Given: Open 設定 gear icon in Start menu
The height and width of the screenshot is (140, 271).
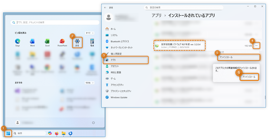Looking at the screenshot, I should pos(77,43).
